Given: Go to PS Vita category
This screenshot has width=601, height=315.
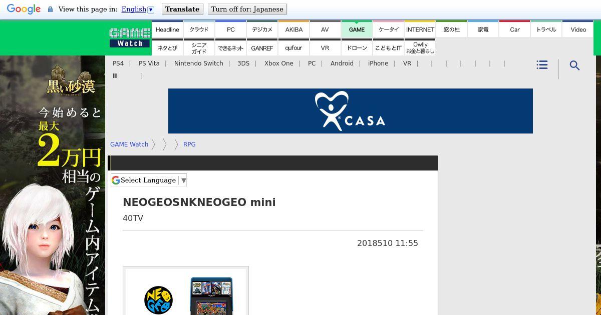Looking at the screenshot, I should (x=149, y=63).
